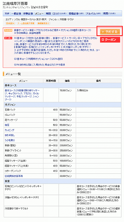Click the 刺青(眉毛) row name
This screenshot has width=124, height=222.
(x=11, y=145)
